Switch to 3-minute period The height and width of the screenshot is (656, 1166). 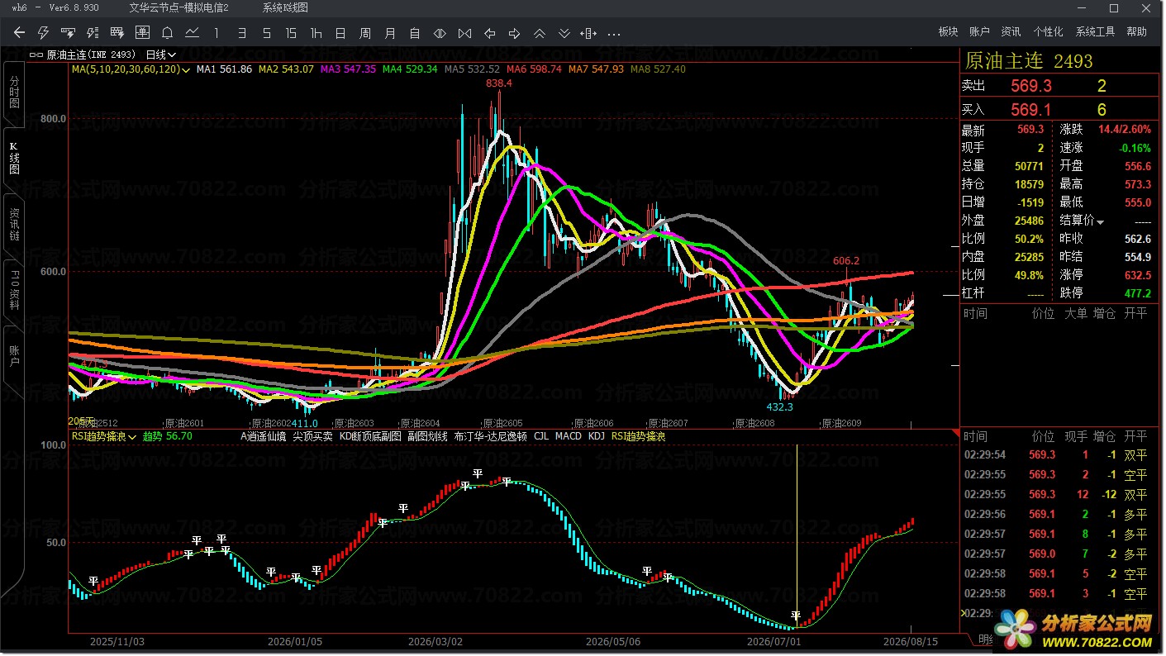pos(241,33)
